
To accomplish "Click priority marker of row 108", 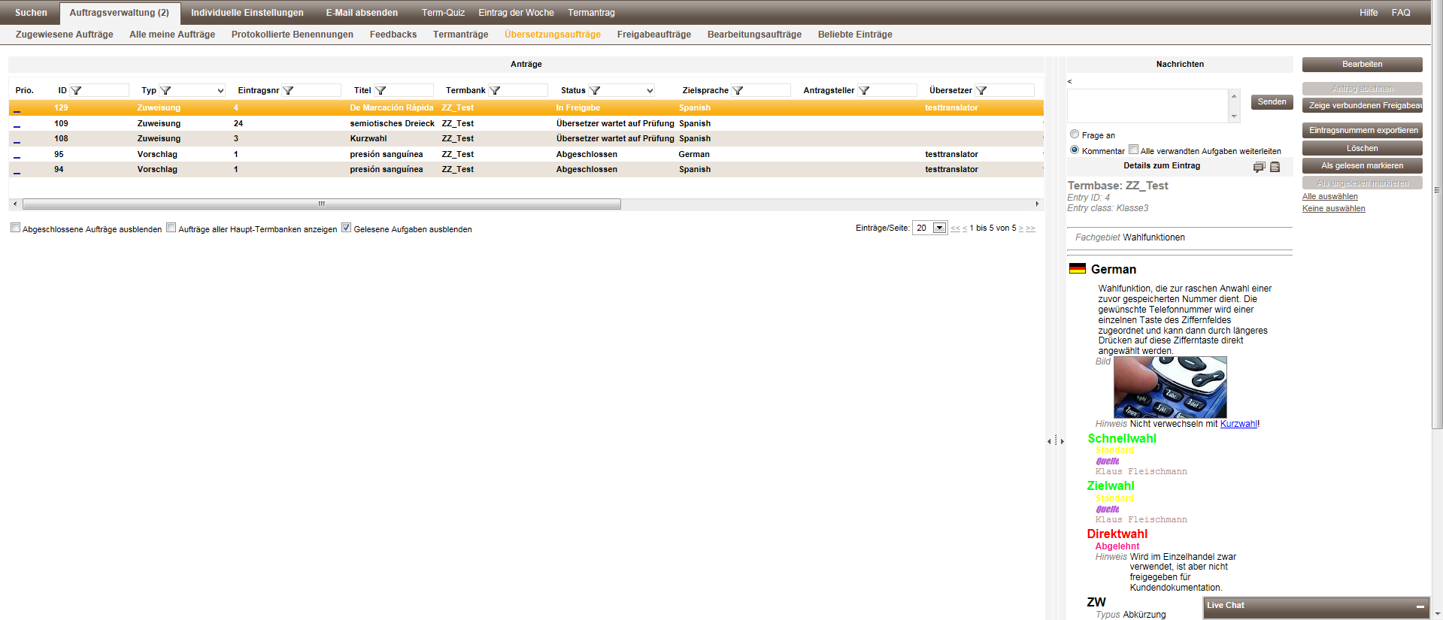I will click(17, 141).
